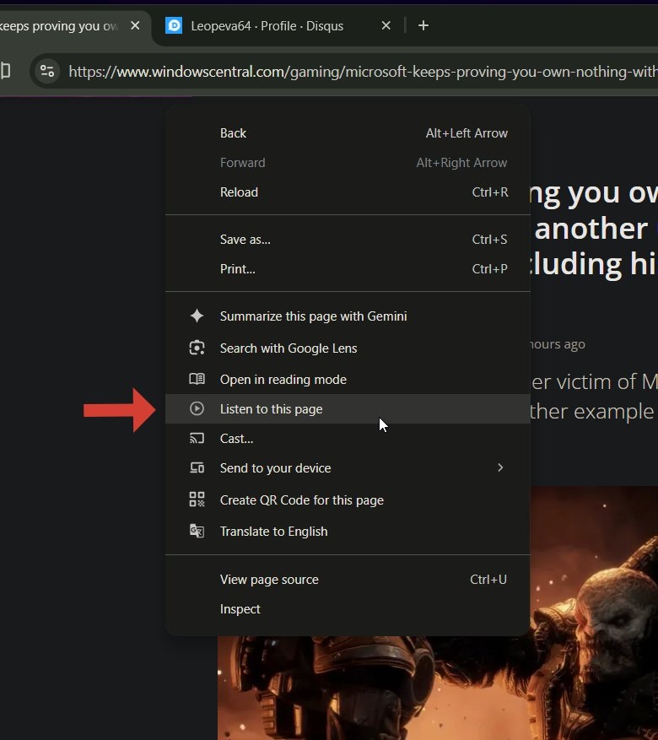Select Inspect in the context menu
Image resolution: width=658 pixels, height=740 pixels.
coord(348,609)
